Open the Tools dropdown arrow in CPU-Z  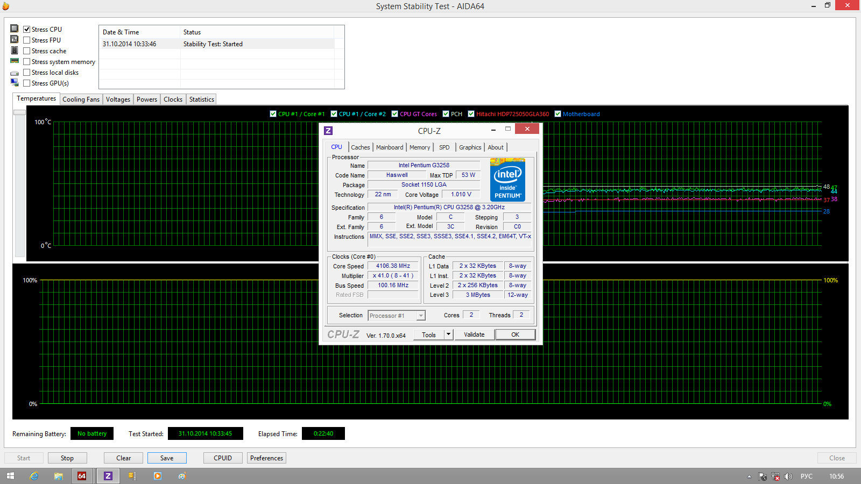pos(448,334)
